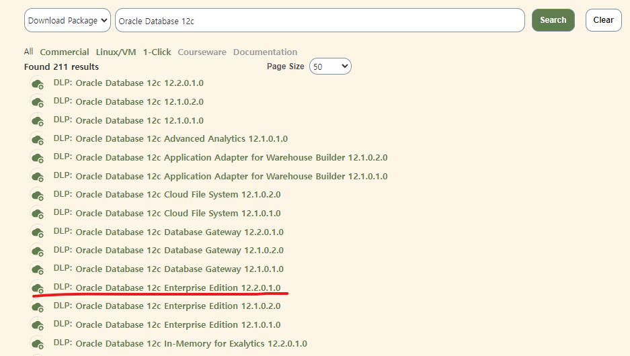Filter results by Linux/VM

116,52
